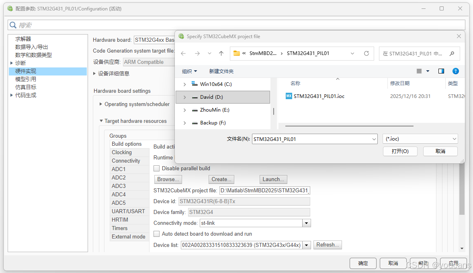Sort files by 修改日期 column
Screen dimensions: 473x273
400,84
